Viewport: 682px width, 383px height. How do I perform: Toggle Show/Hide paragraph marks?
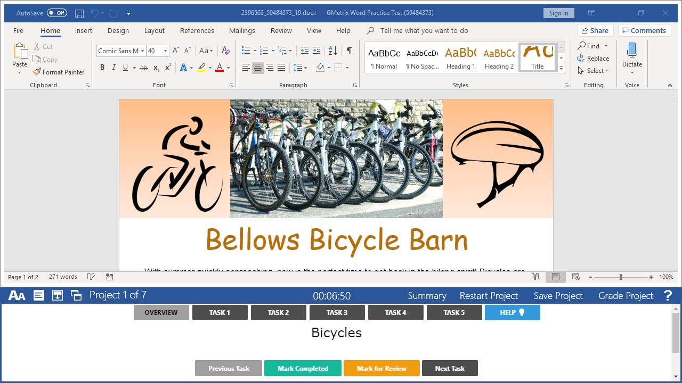tap(349, 51)
